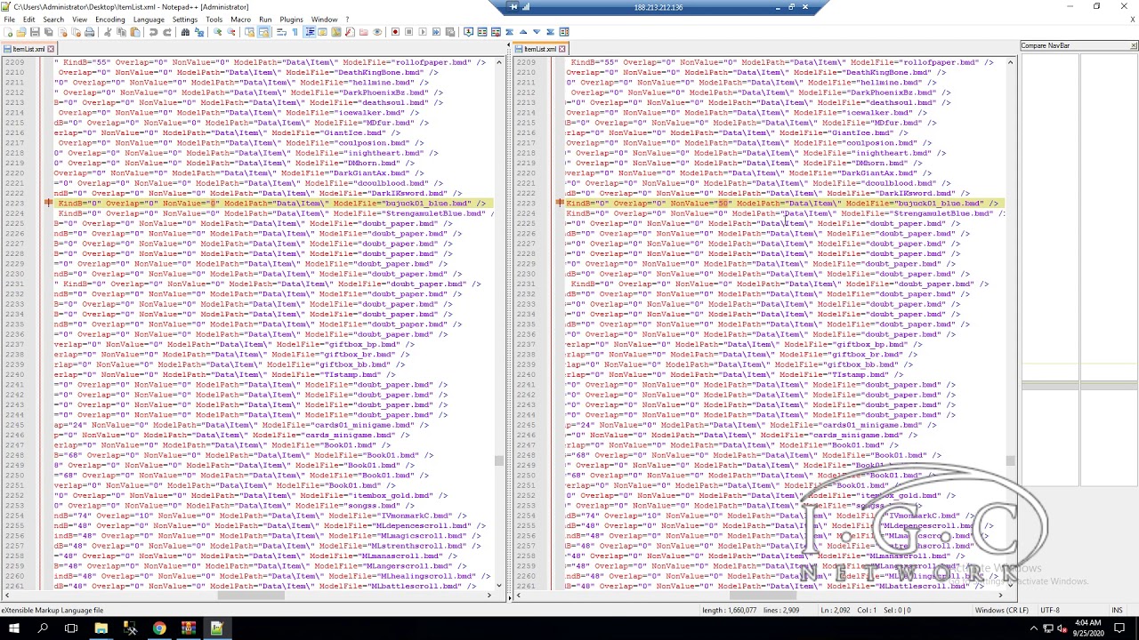The width and height of the screenshot is (1139, 640).
Task: Click line number 2223 in left pane
Action: pyautogui.click(x=14, y=204)
